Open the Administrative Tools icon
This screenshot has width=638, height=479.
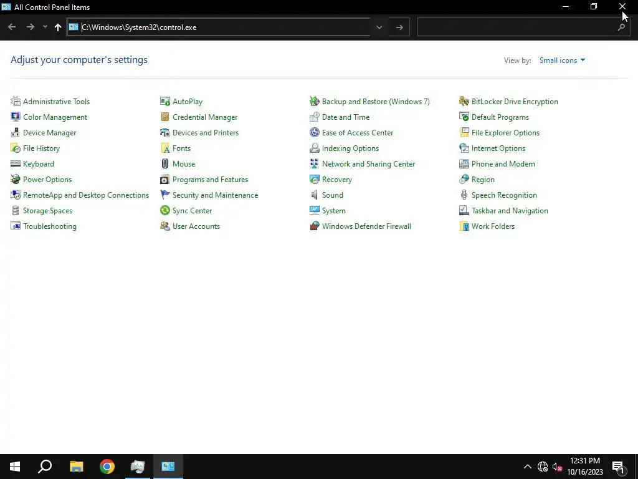tap(16, 101)
